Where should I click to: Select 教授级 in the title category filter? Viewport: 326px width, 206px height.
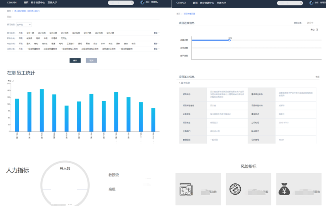[x=29, y=38]
